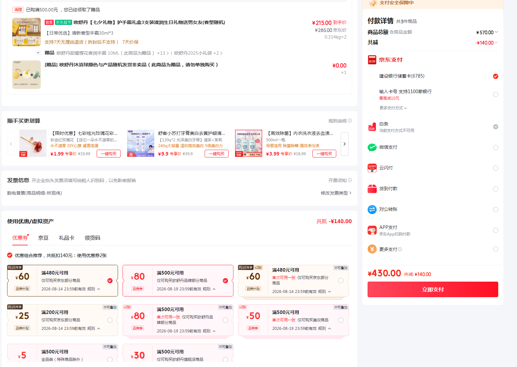Click 一键购买 for 七彩炫光玫瑰花
Viewport: 517px width, 367px height.
coord(109,154)
